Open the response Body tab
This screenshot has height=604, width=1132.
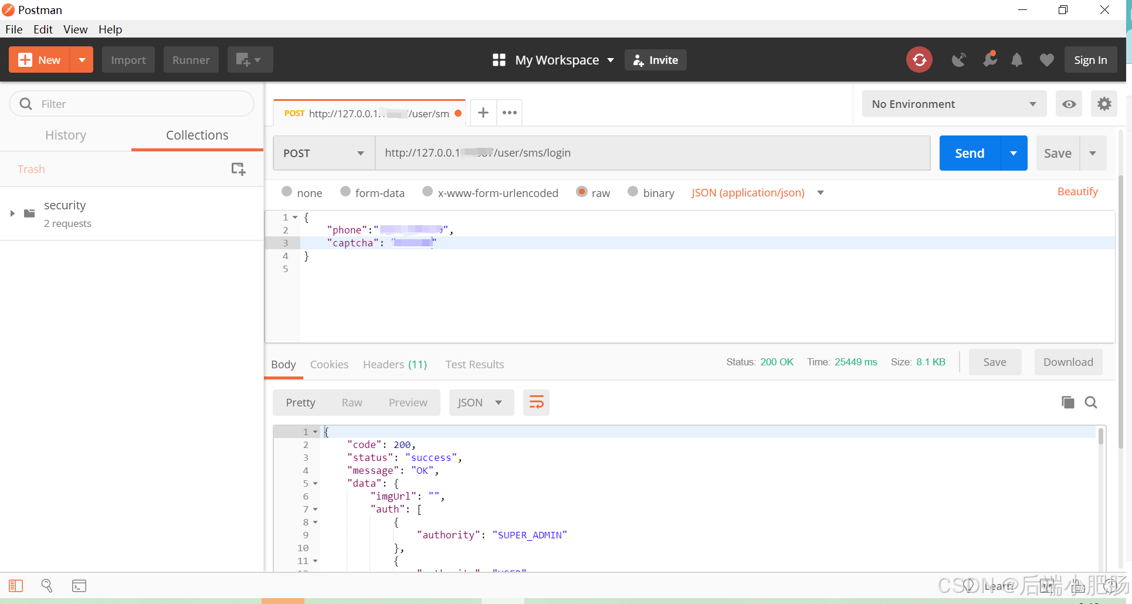283,364
